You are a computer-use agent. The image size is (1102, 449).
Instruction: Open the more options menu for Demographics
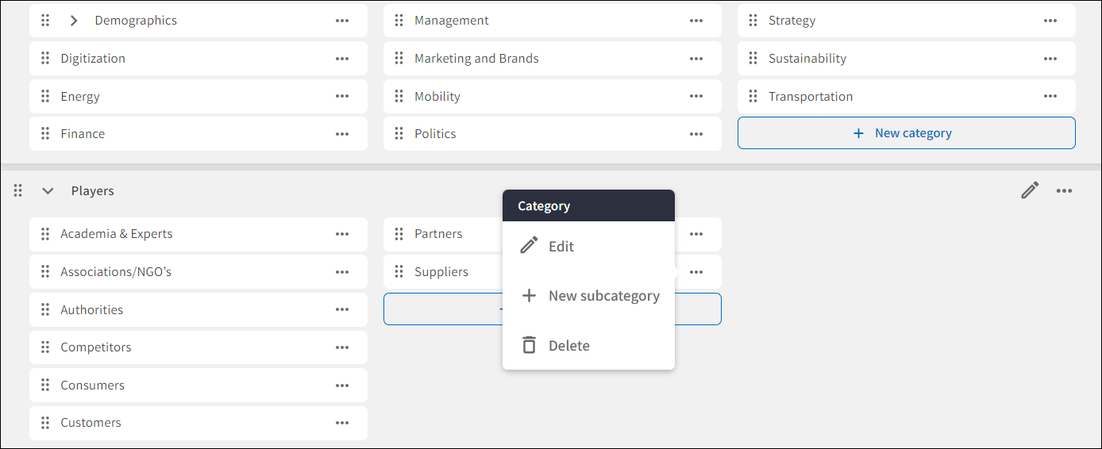[342, 21]
